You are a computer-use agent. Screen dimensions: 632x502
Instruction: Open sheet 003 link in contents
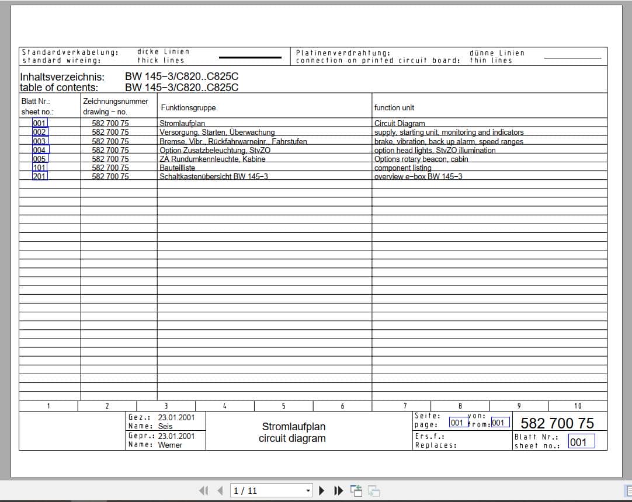40,141
